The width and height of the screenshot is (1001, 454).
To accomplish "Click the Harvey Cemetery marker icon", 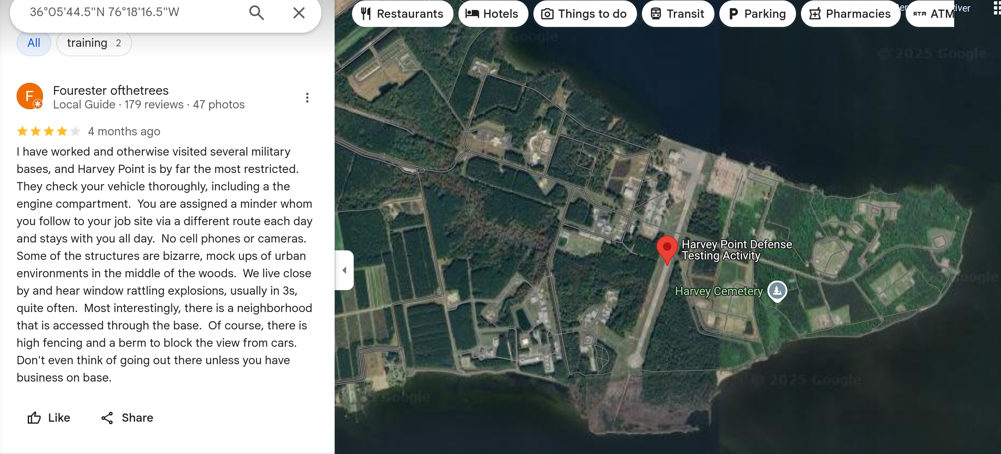I will [x=777, y=291].
